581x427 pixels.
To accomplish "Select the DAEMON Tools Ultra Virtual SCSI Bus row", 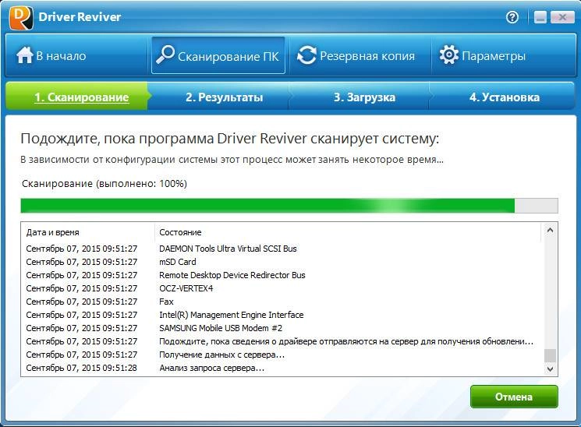I will click(x=282, y=249).
